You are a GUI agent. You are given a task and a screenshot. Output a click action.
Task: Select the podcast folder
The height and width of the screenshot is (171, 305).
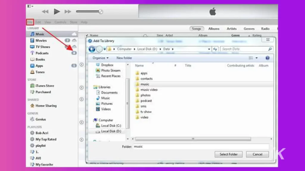[146, 101]
